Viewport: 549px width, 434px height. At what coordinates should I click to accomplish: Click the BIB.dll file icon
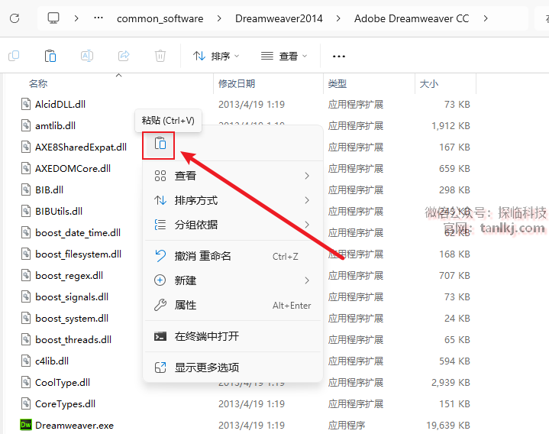[x=25, y=189]
